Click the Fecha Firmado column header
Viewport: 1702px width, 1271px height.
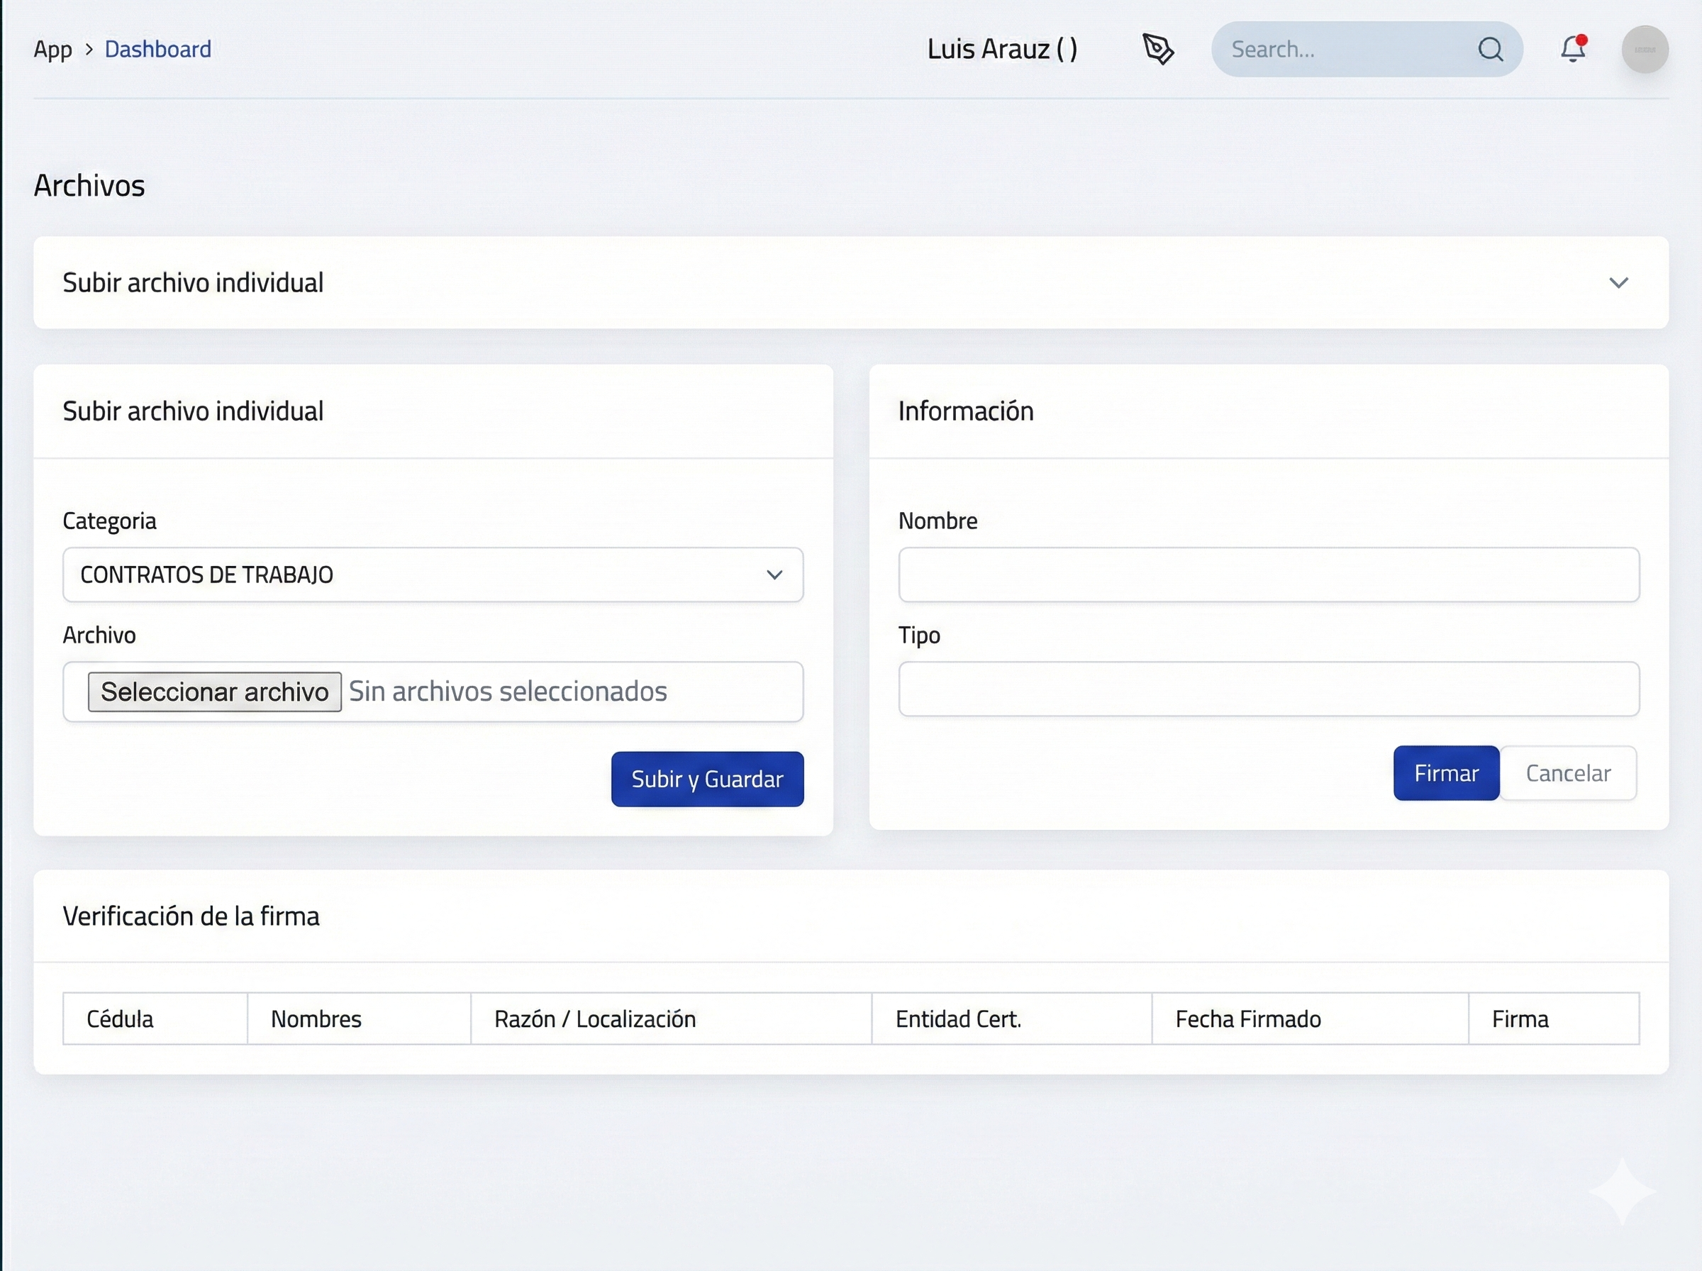coord(1247,1019)
